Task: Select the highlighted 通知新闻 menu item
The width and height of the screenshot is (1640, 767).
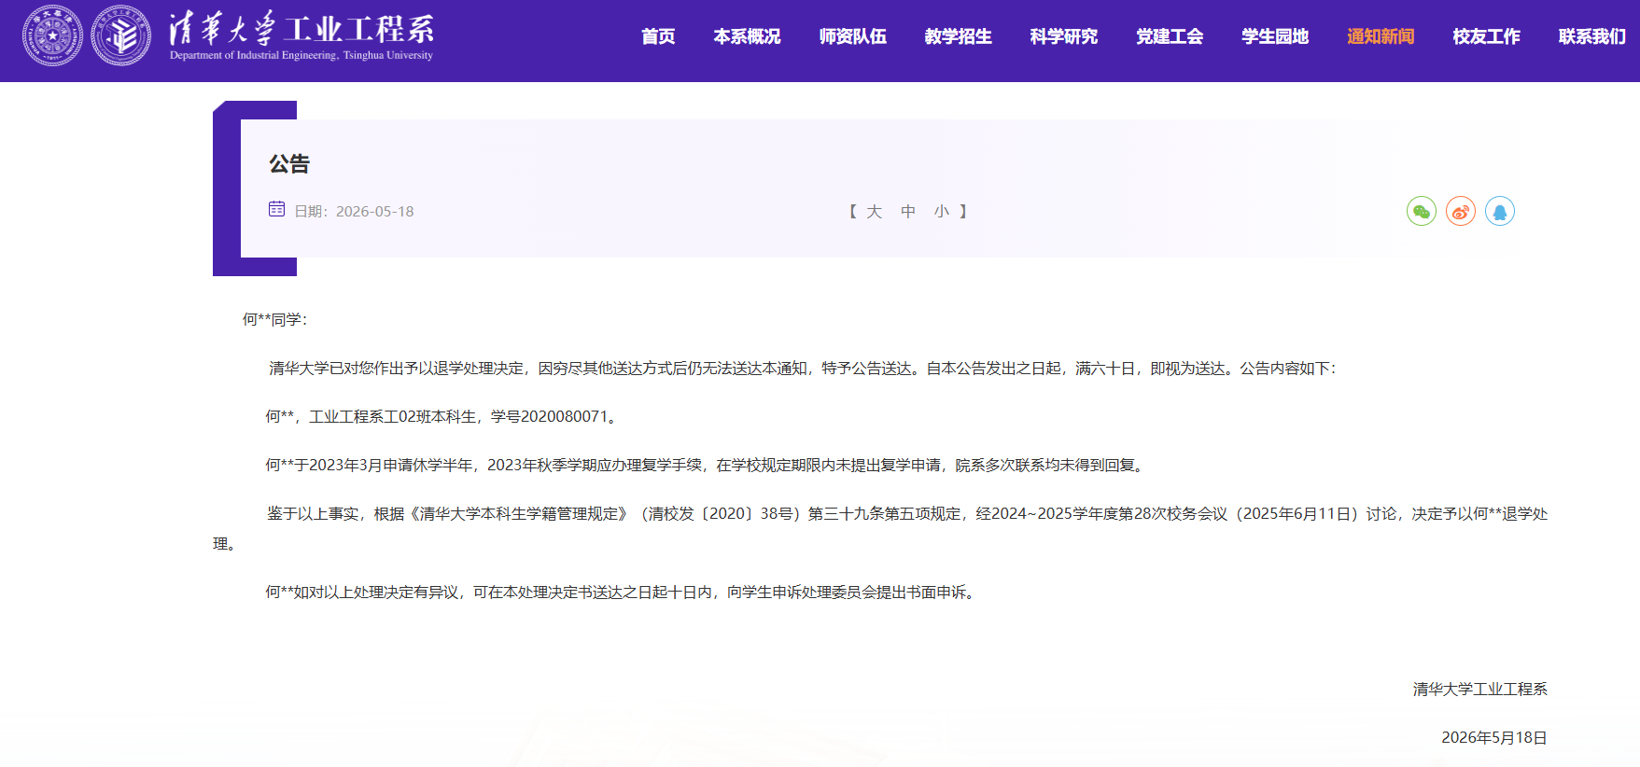Action: tap(1380, 36)
